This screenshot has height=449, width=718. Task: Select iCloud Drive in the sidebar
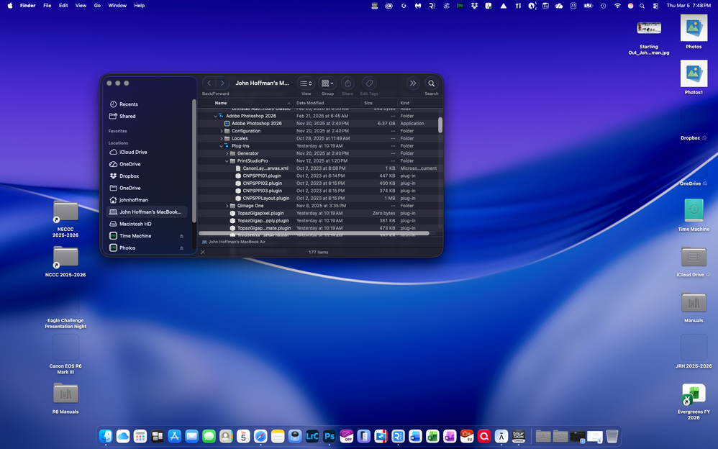coord(147,152)
